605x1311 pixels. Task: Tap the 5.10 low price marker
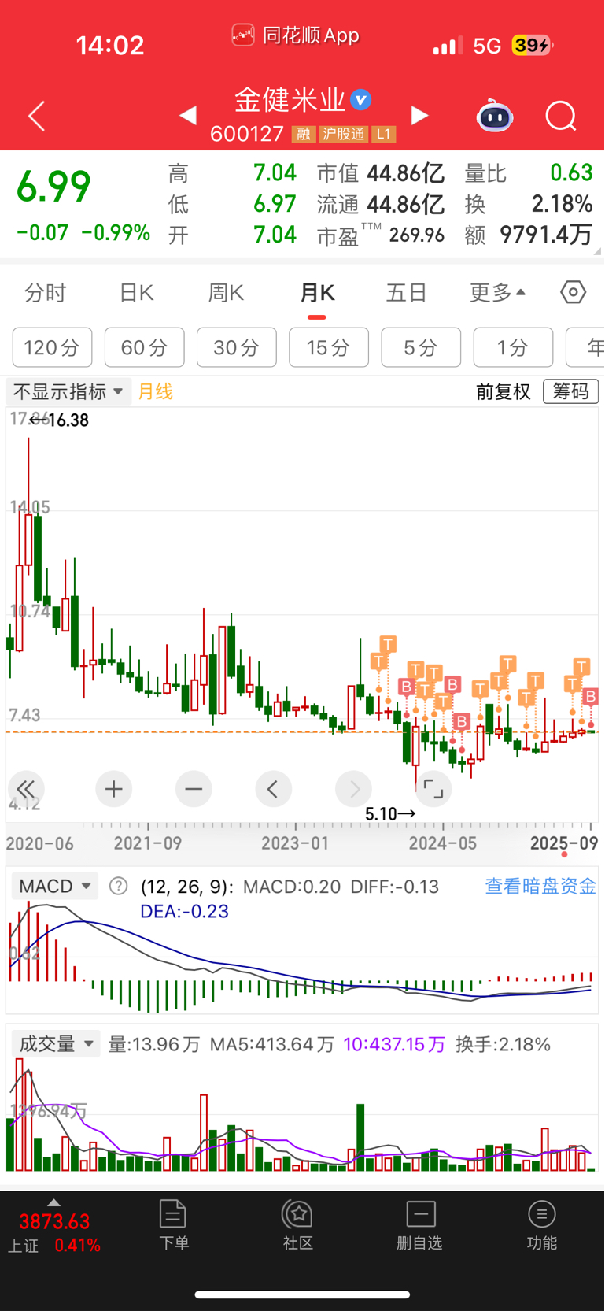[x=390, y=814]
